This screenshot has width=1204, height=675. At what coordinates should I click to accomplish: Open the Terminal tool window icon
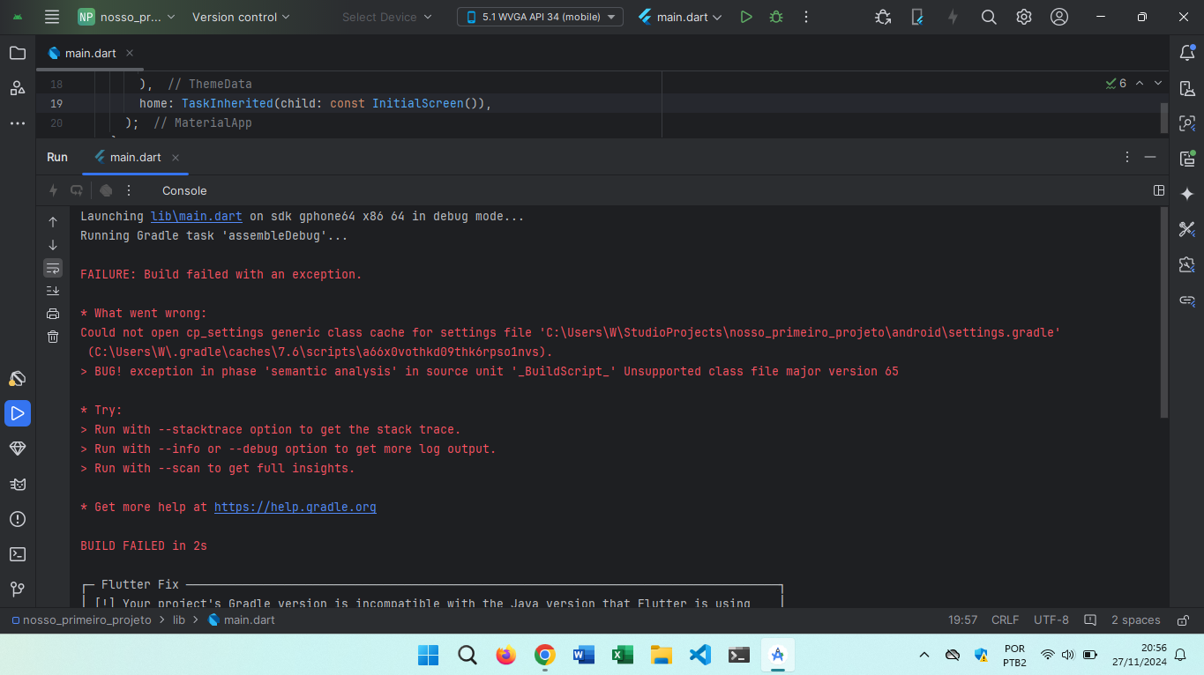(x=18, y=554)
